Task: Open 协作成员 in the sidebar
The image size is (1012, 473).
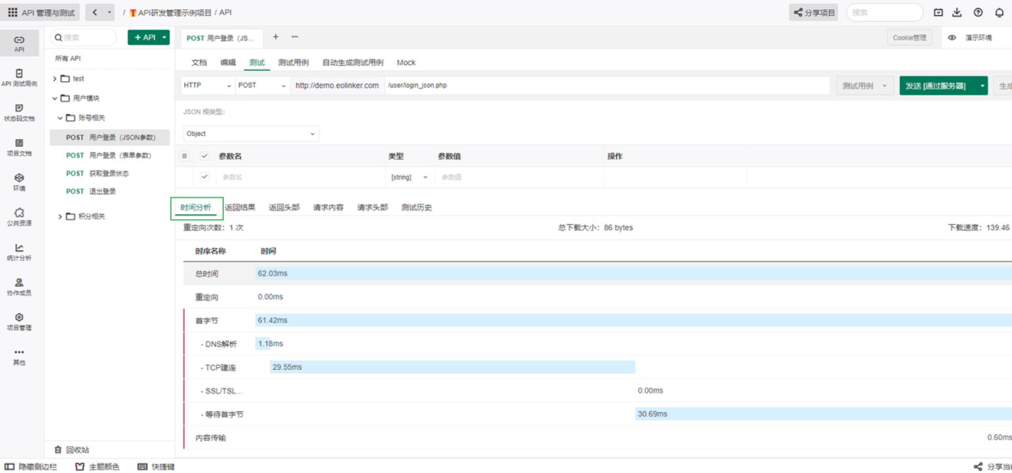Action: 19,287
